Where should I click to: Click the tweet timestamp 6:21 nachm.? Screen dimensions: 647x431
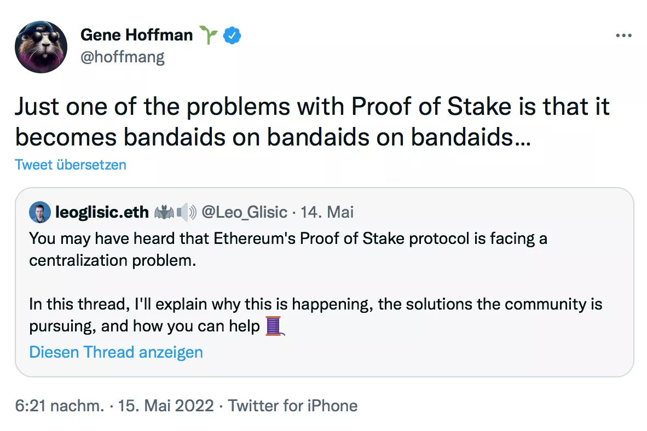59,406
